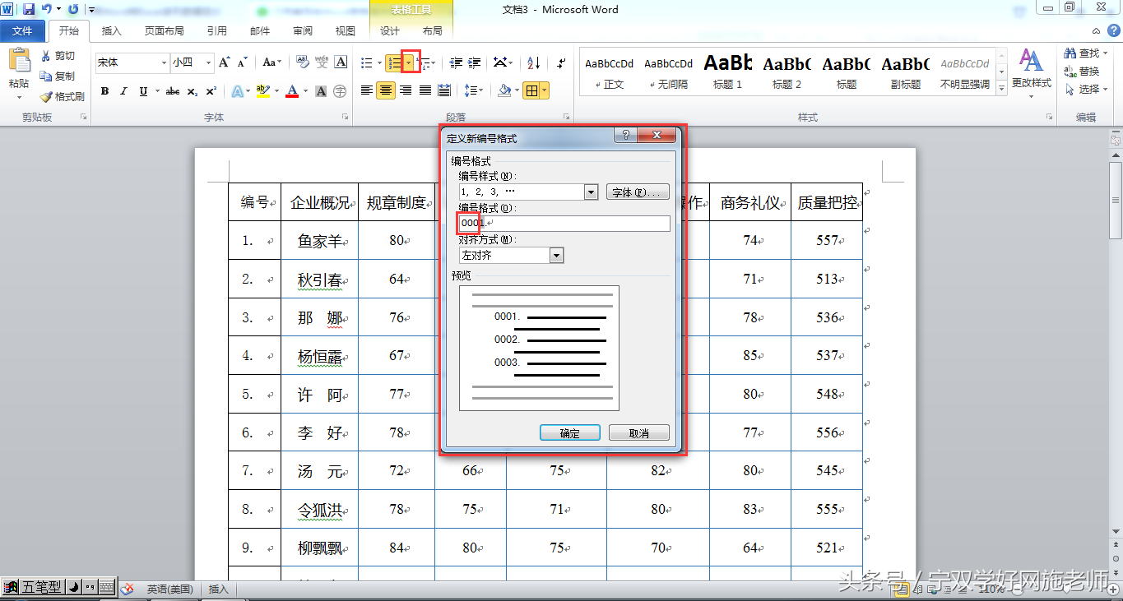Open the 文件 (File) tab
Image resolution: width=1123 pixels, height=601 pixels.
22,30
